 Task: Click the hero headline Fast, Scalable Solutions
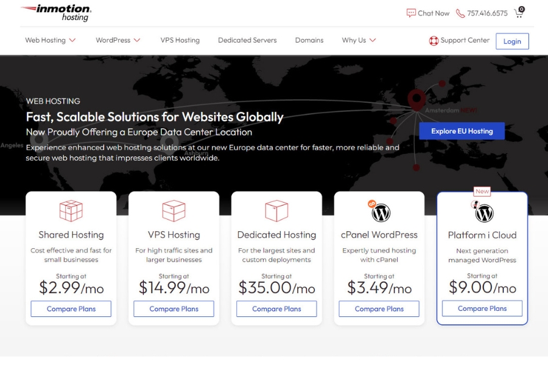pos(155,117)
